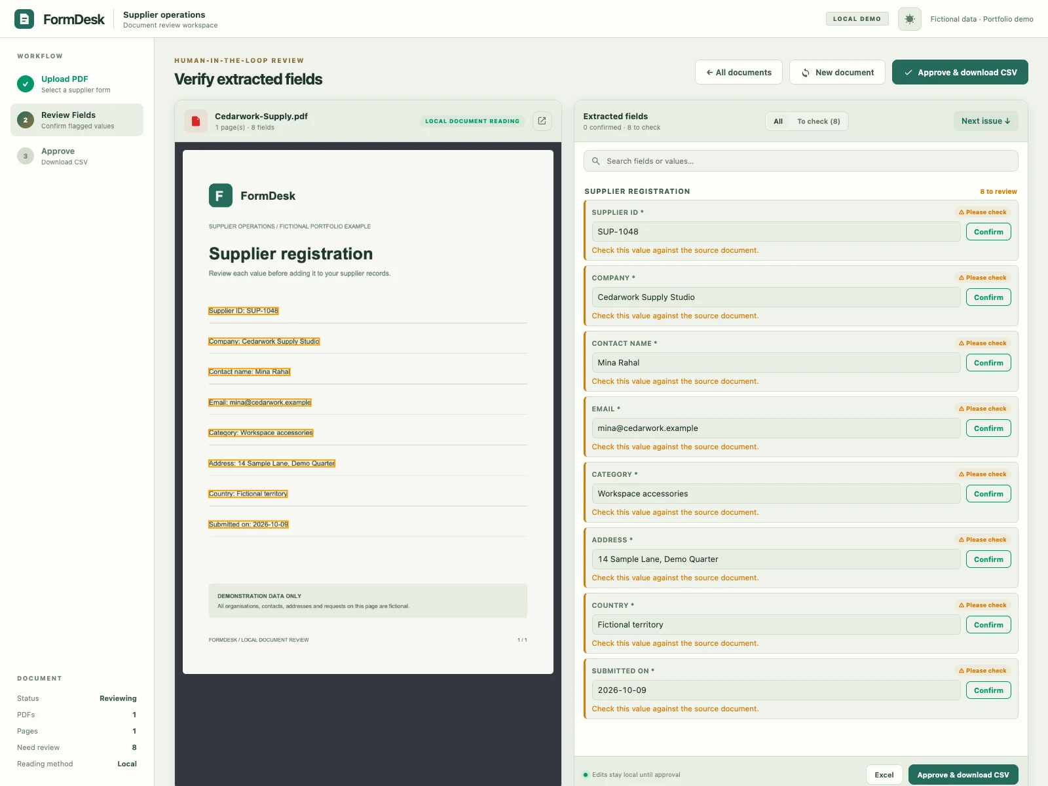Image resolution: width=1048 pixels, height=786 pixels.
Task: Edit the Company field Cedarwork Supply Studio
Action: pyautogui.click(x=776, y=297)
